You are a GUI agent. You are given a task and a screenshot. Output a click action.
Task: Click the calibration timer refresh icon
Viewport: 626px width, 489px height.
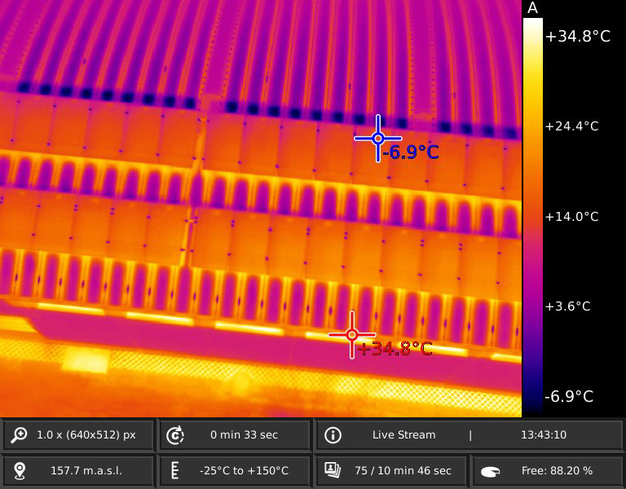coord(175,434)
